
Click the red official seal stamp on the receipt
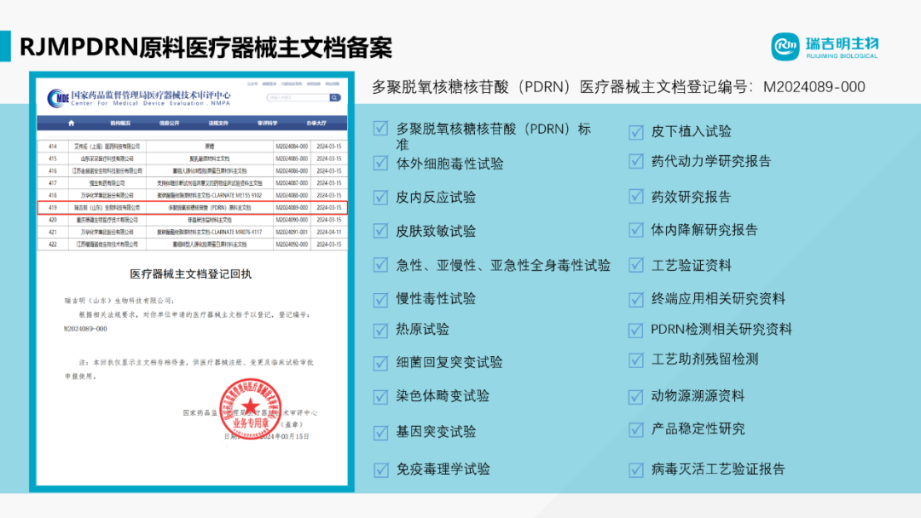(x=251, y=410)
